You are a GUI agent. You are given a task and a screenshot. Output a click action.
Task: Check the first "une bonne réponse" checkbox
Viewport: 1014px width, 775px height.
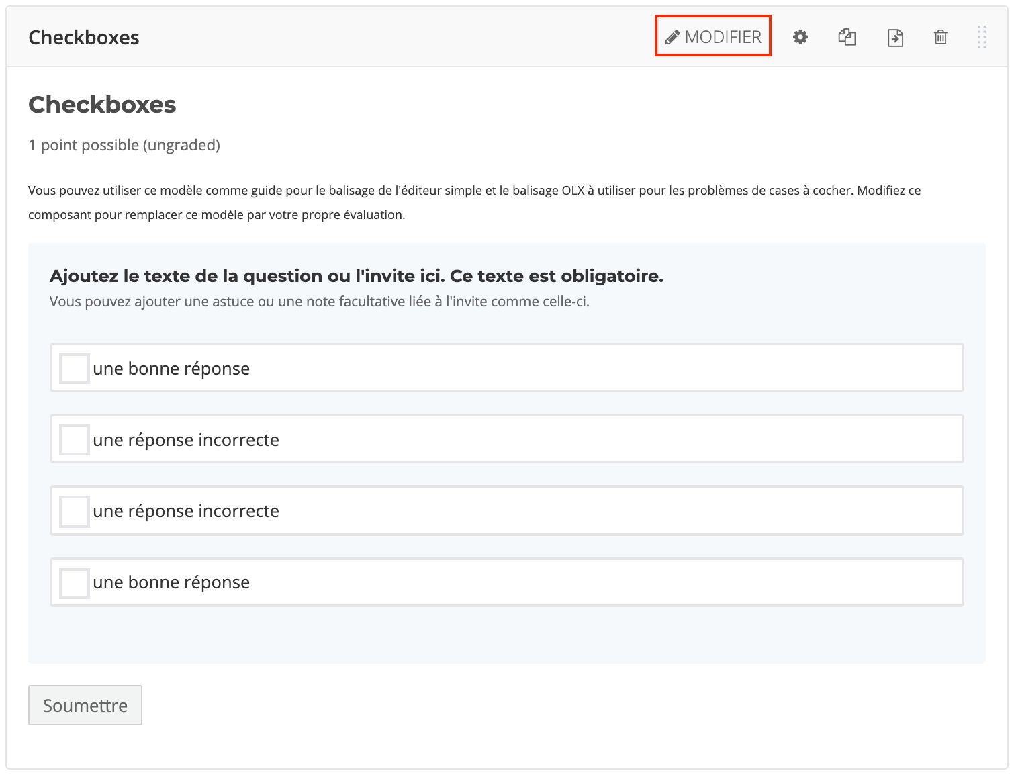[74, 369]
